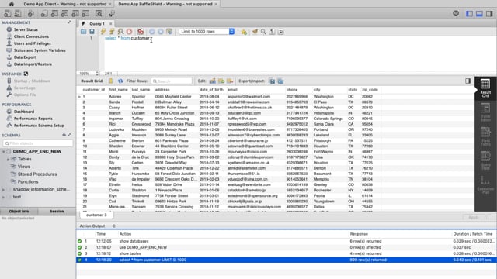Export recordset to external file icon
Viewport: 497px width, 279px height.
coord(272,81)
